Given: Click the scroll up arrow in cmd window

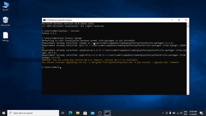Looking at the screenshot, I should 188,24.
